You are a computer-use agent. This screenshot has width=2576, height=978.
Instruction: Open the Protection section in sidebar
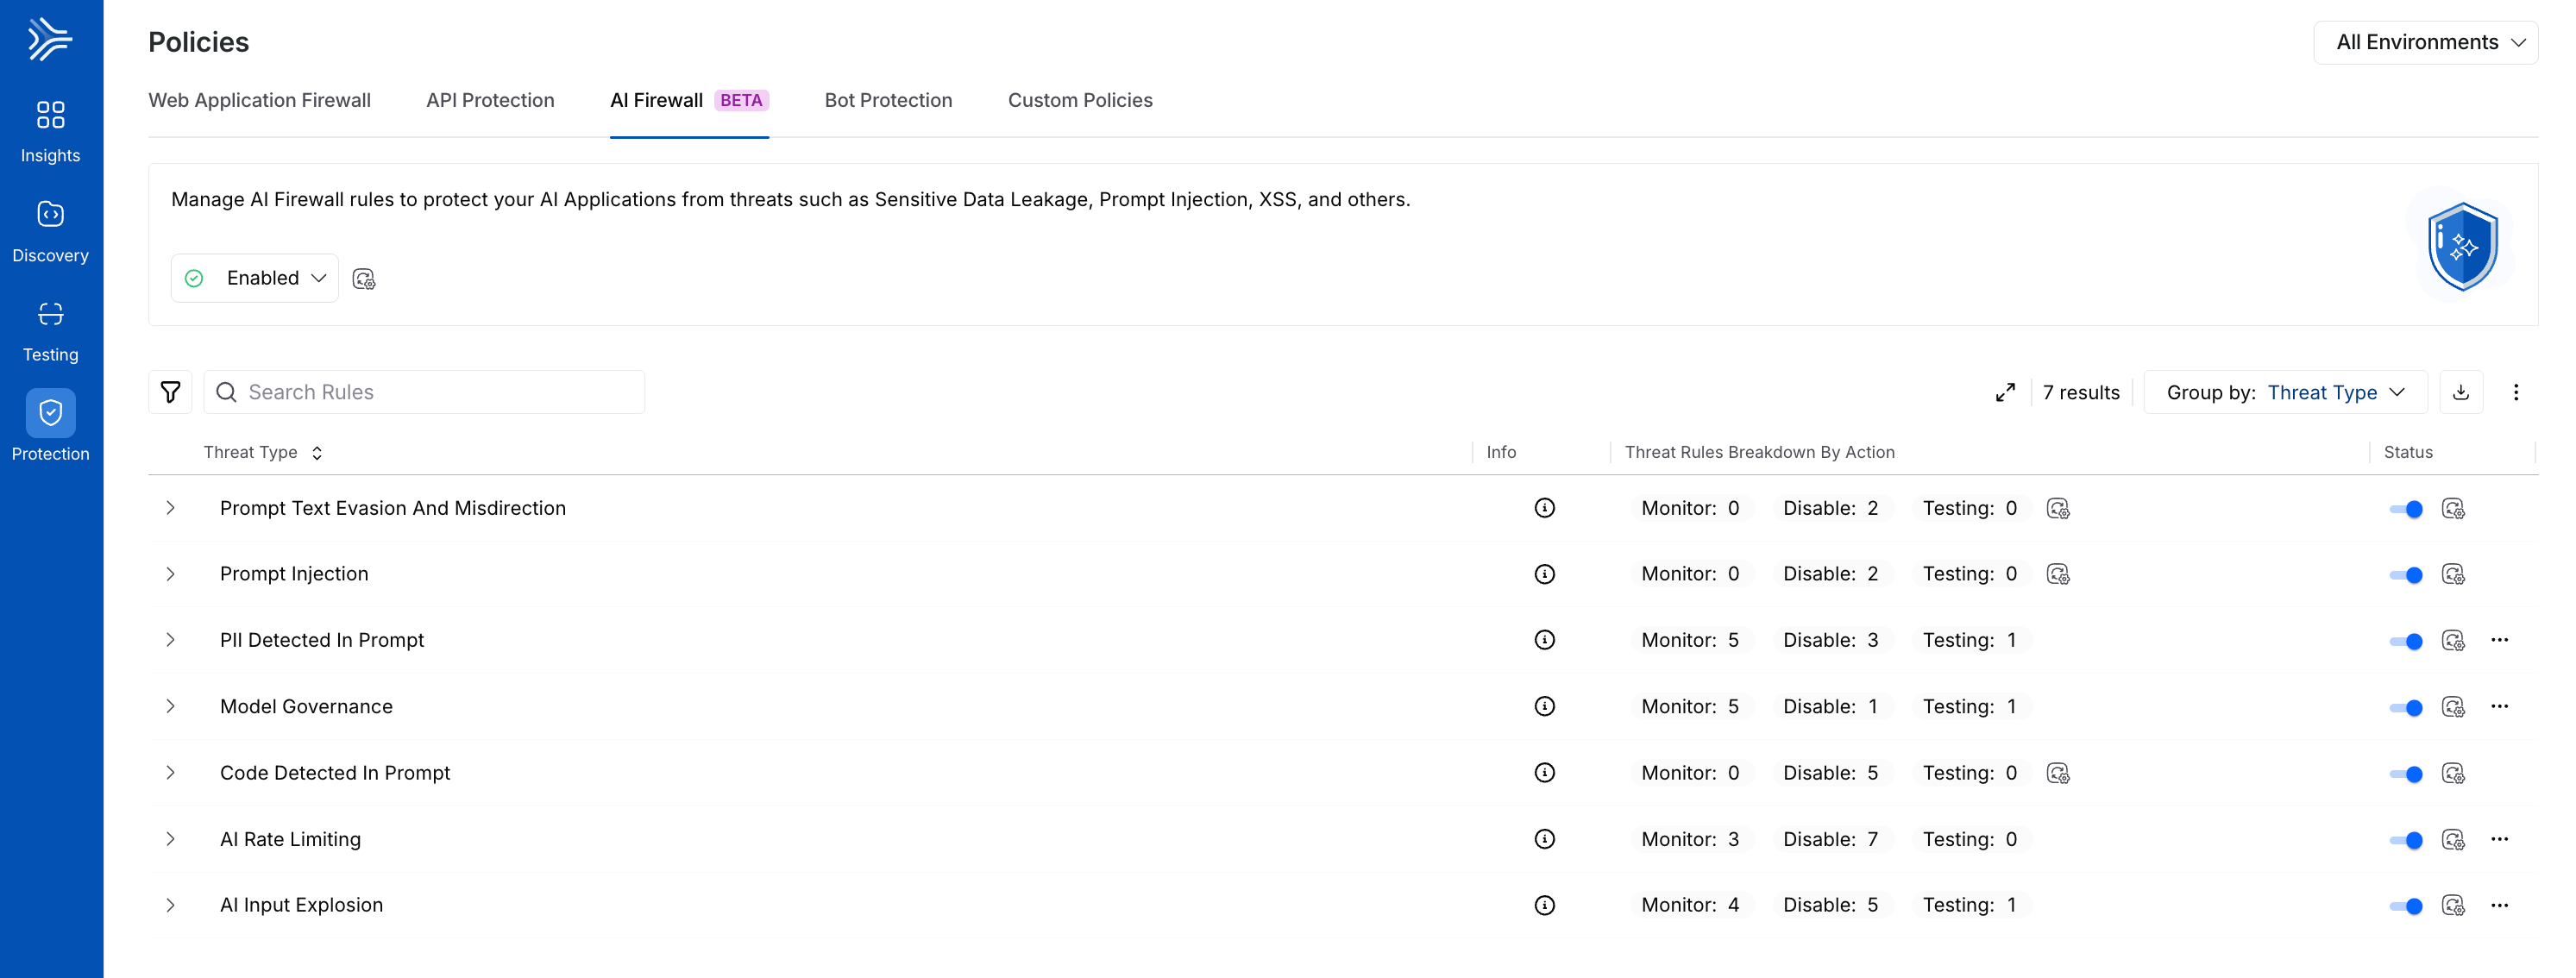pos(50,427)
